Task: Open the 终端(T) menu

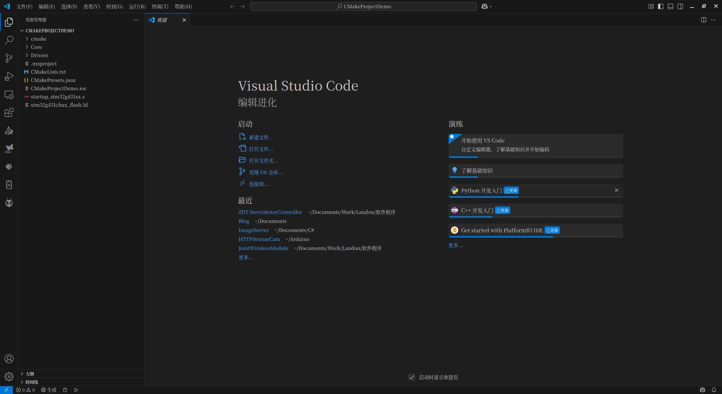Action: pos(160,6)
